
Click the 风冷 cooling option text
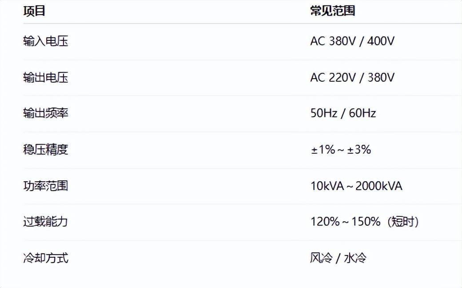click(321, 258)
